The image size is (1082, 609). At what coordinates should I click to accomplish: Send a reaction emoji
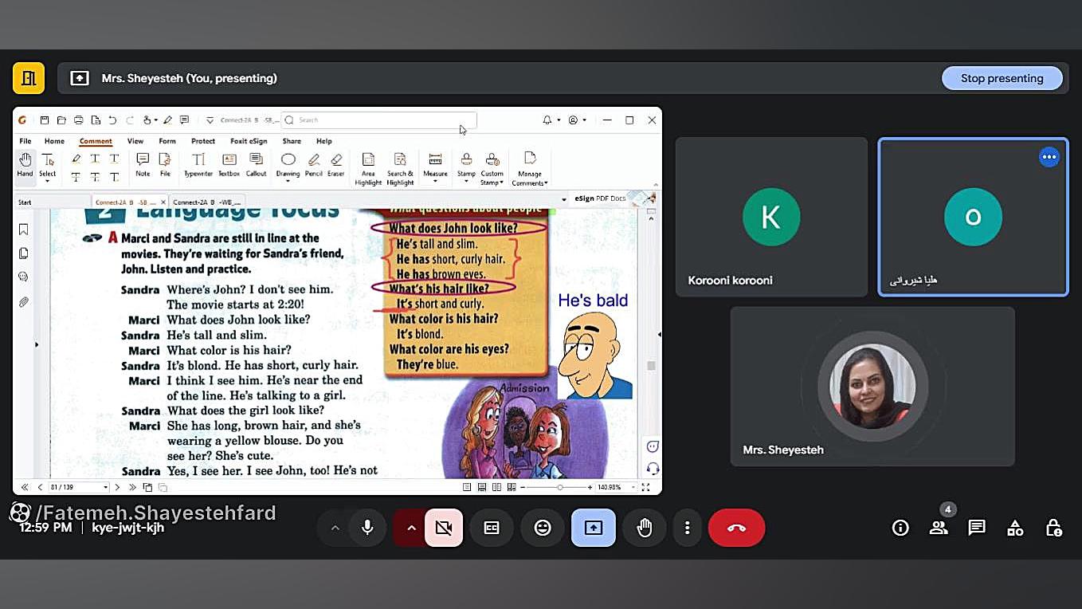(543, 528)
